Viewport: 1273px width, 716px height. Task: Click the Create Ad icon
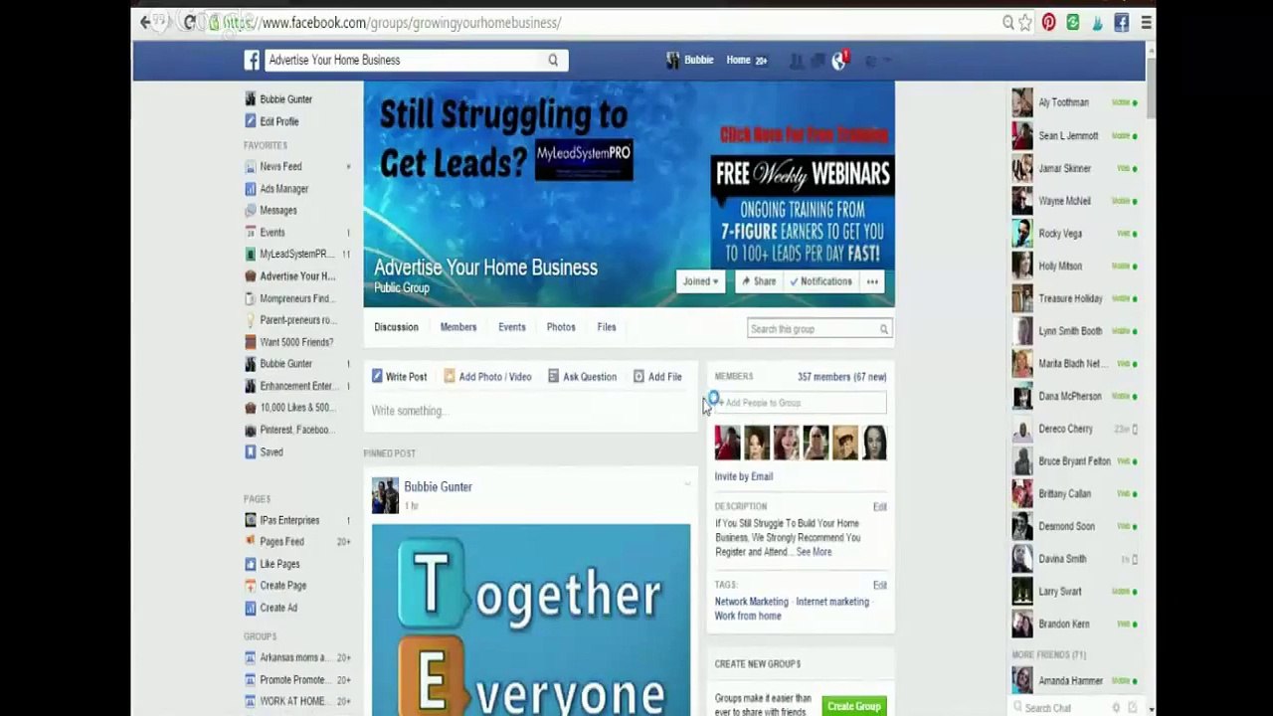tap(251, 608)
